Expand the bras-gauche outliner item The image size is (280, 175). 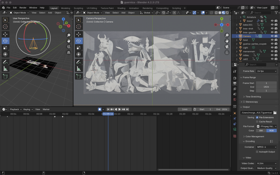point(237,32)
